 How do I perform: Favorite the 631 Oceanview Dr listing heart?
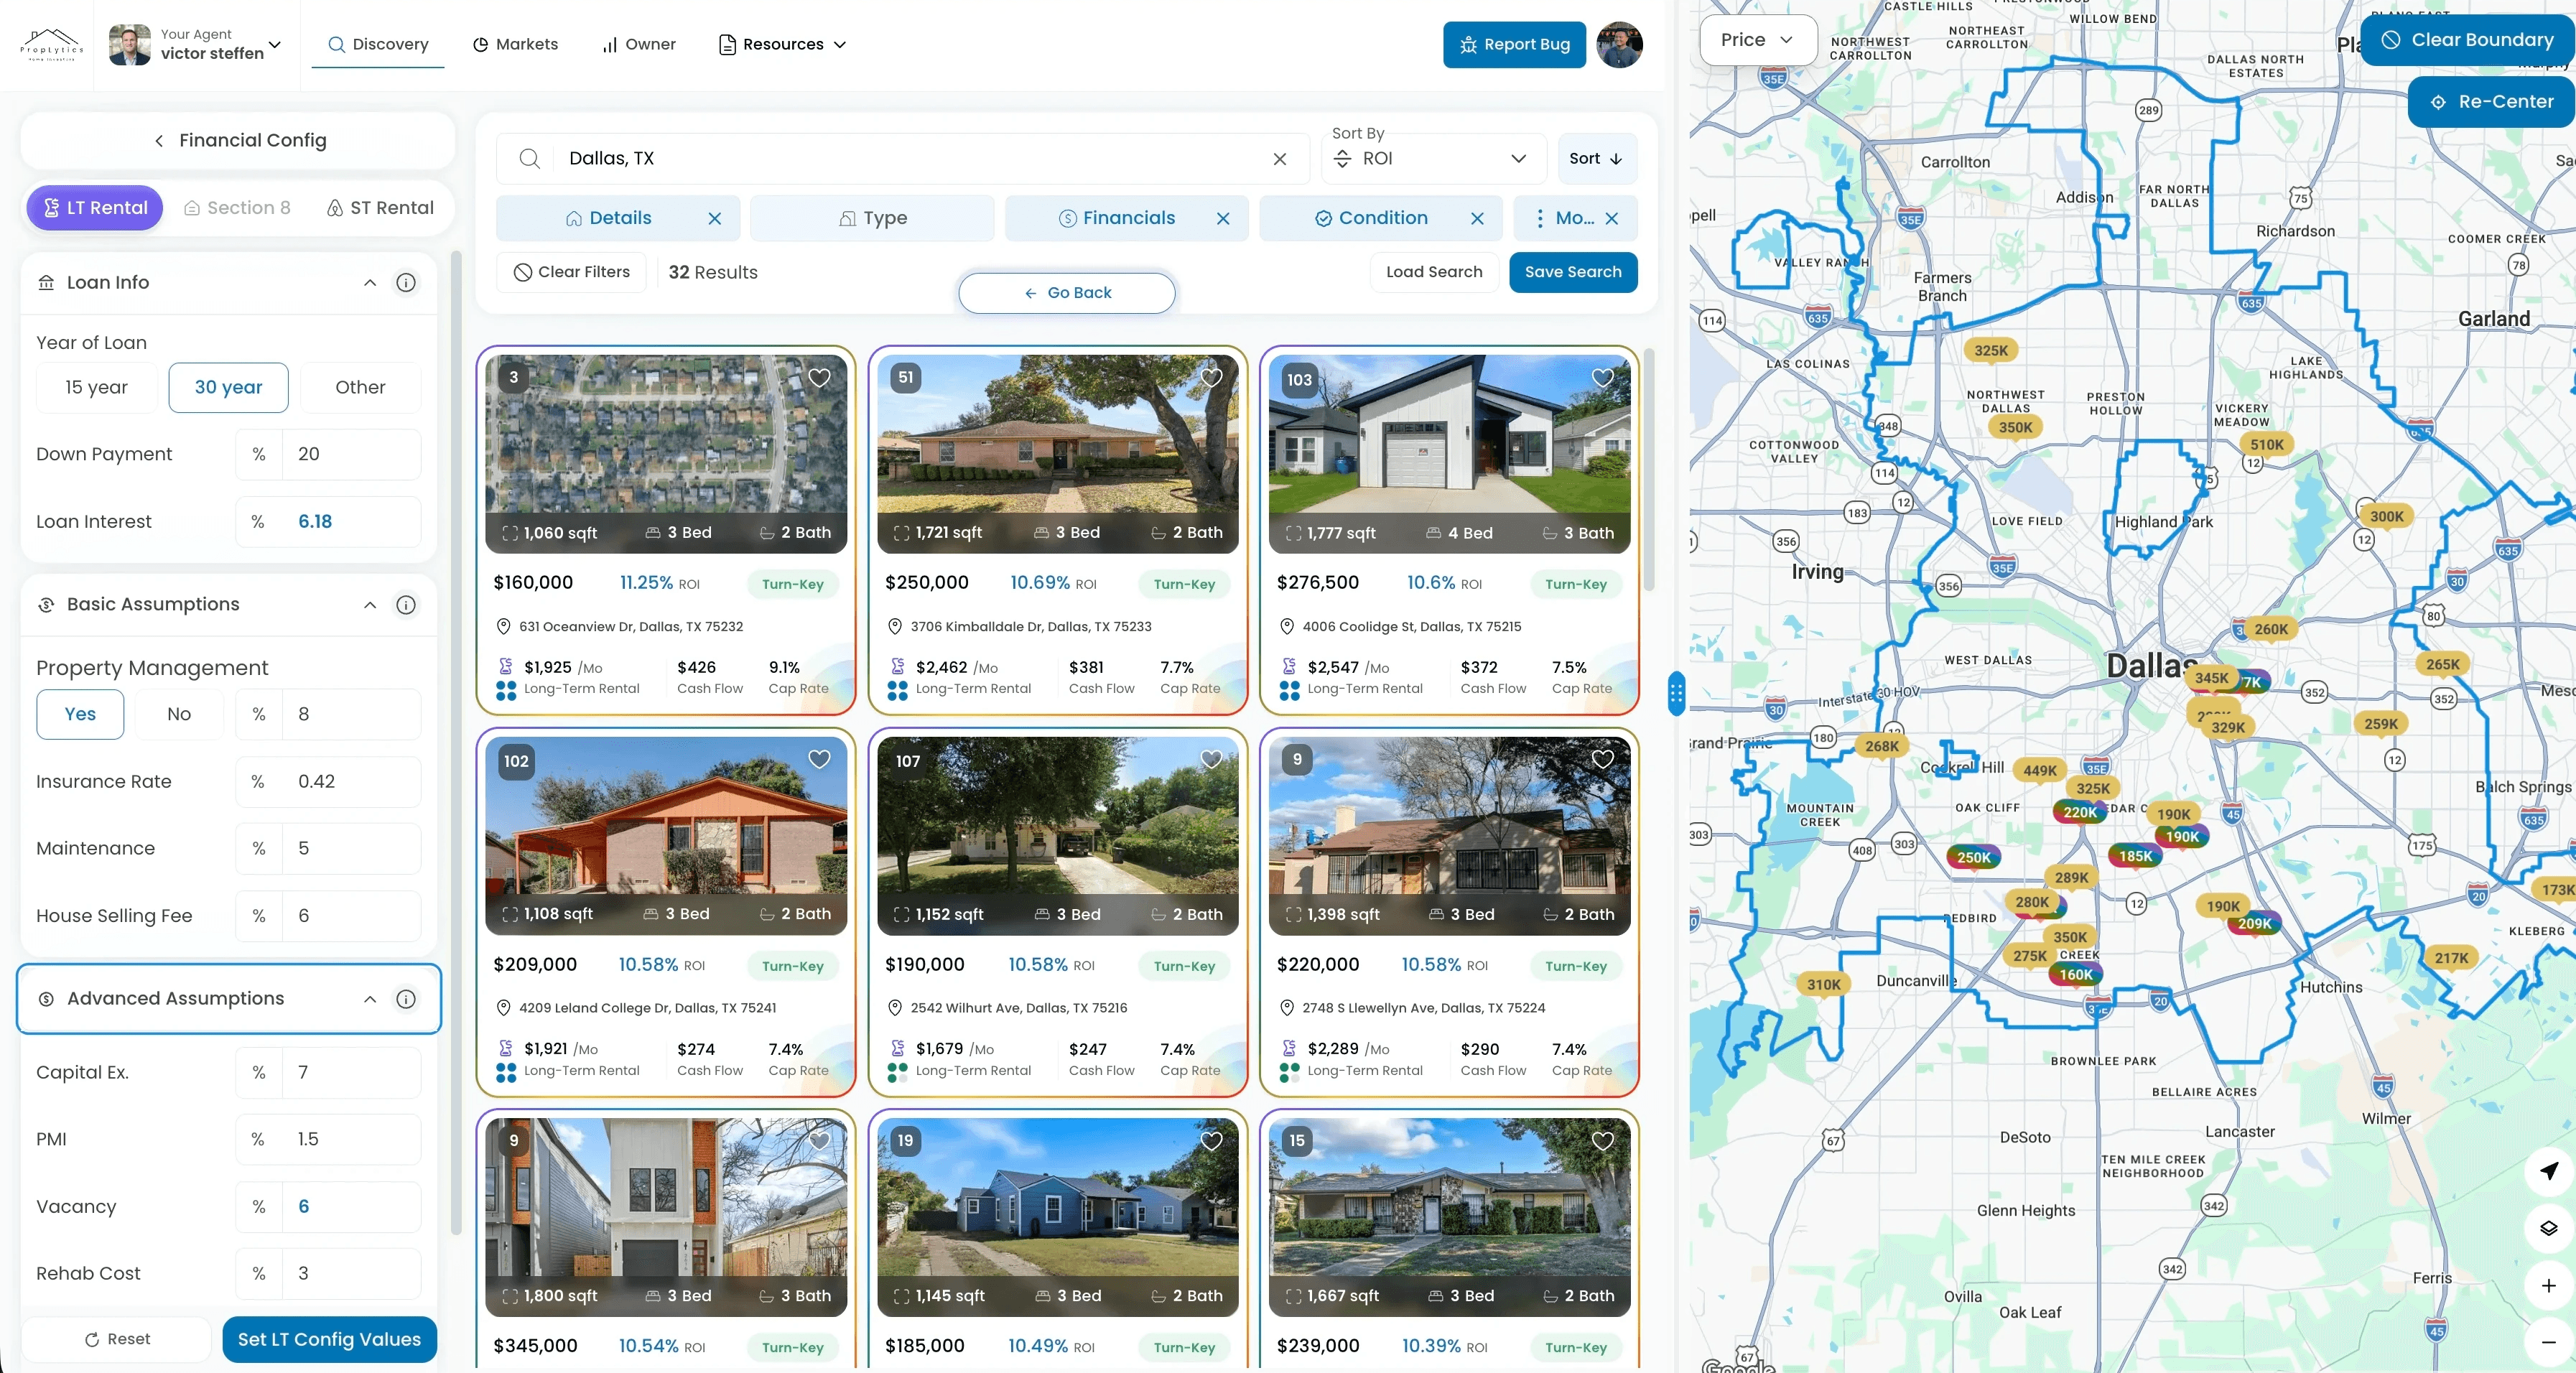[819, 378]
